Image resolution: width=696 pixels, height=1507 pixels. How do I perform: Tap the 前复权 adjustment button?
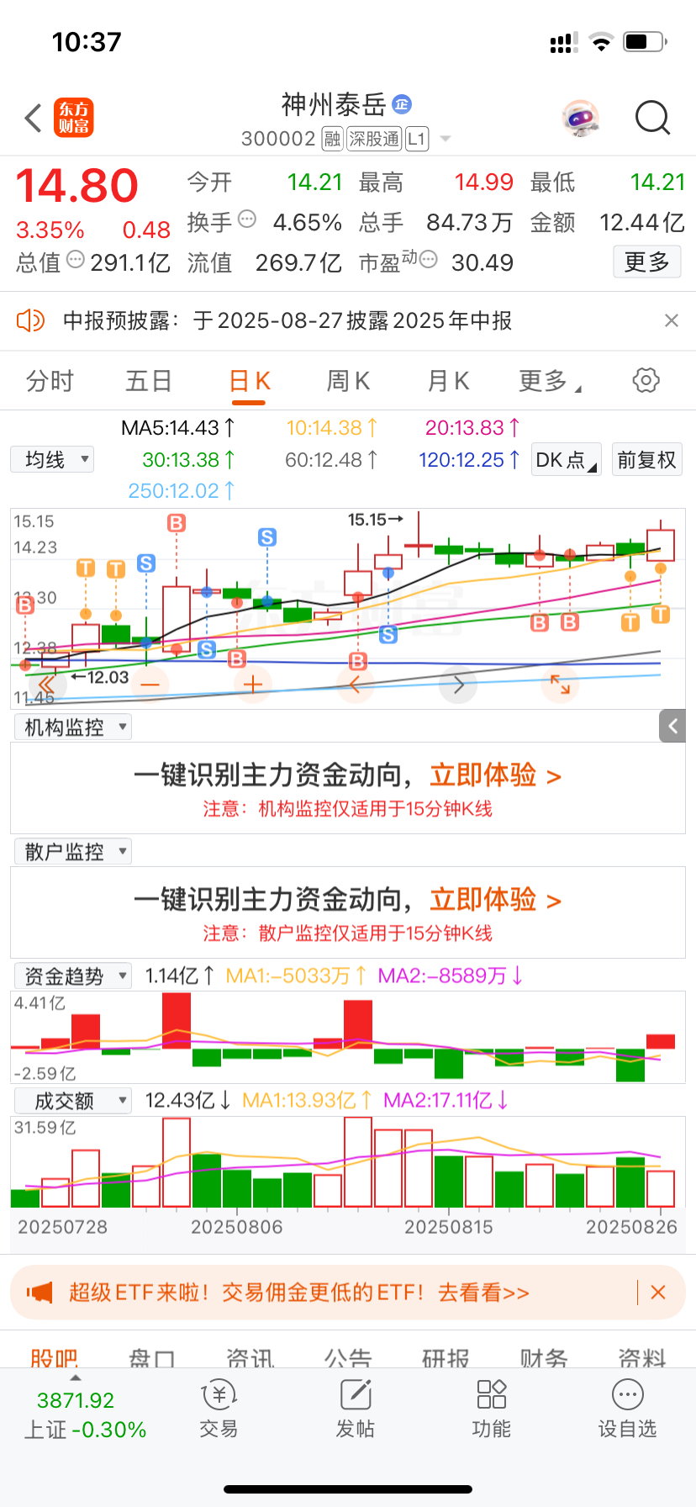point(646,460)
